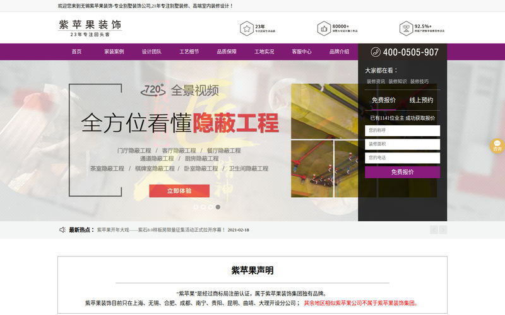This screenshot has height=315, width=505.
Task: Submit the purple 免费报价 button
Action: 402,172
